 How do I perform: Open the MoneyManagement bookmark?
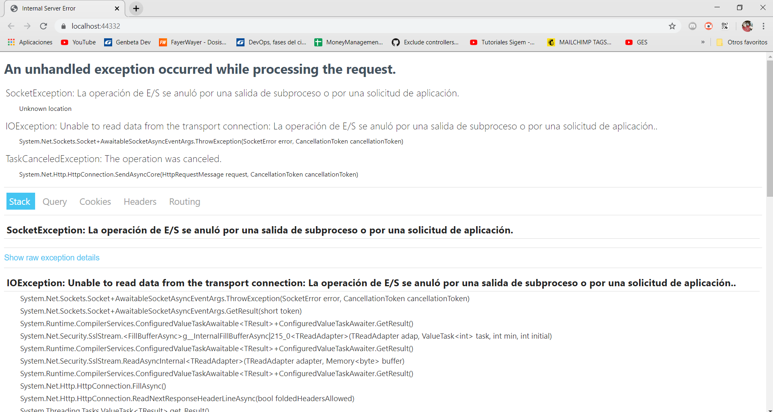[349, 42]
